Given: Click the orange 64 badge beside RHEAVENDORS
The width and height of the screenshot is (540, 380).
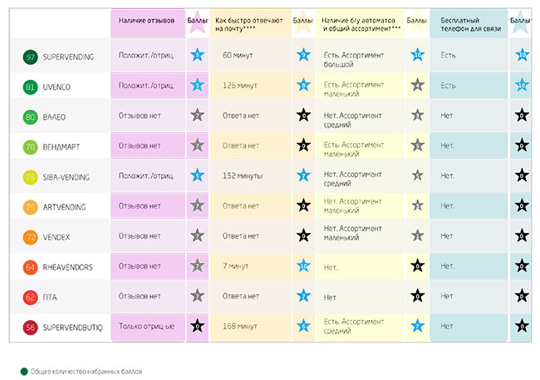Looking at the screenshot, I should point(30,267).
